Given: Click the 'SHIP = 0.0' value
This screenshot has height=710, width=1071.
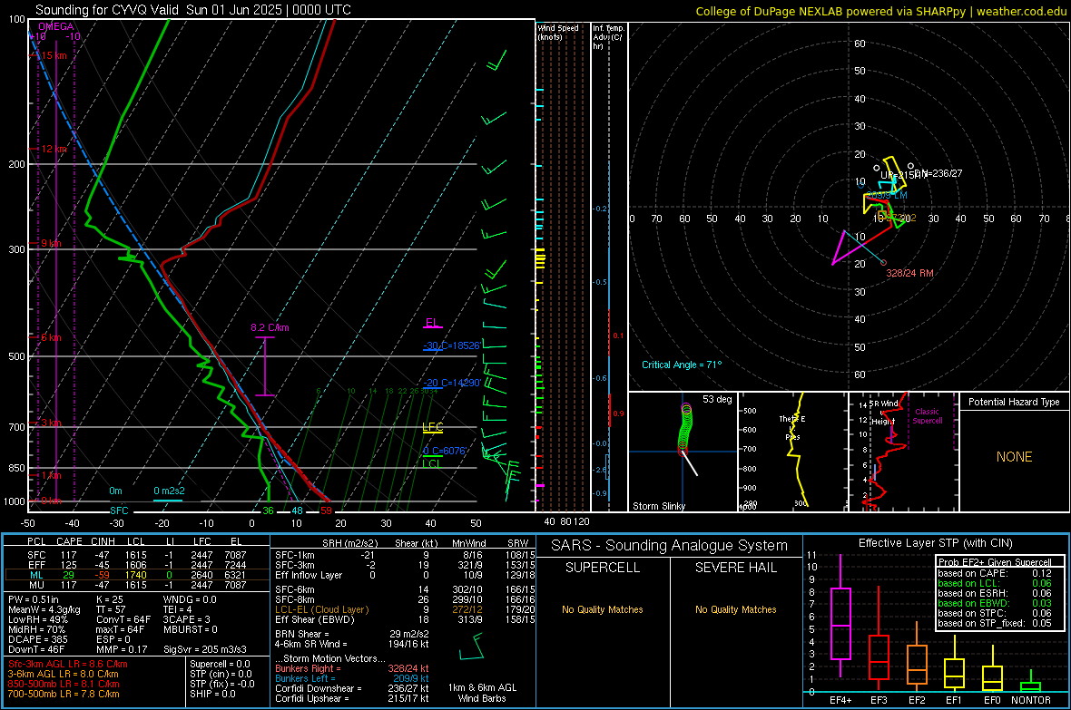Looking at the screenshot, I should click(x=212, y=694).
